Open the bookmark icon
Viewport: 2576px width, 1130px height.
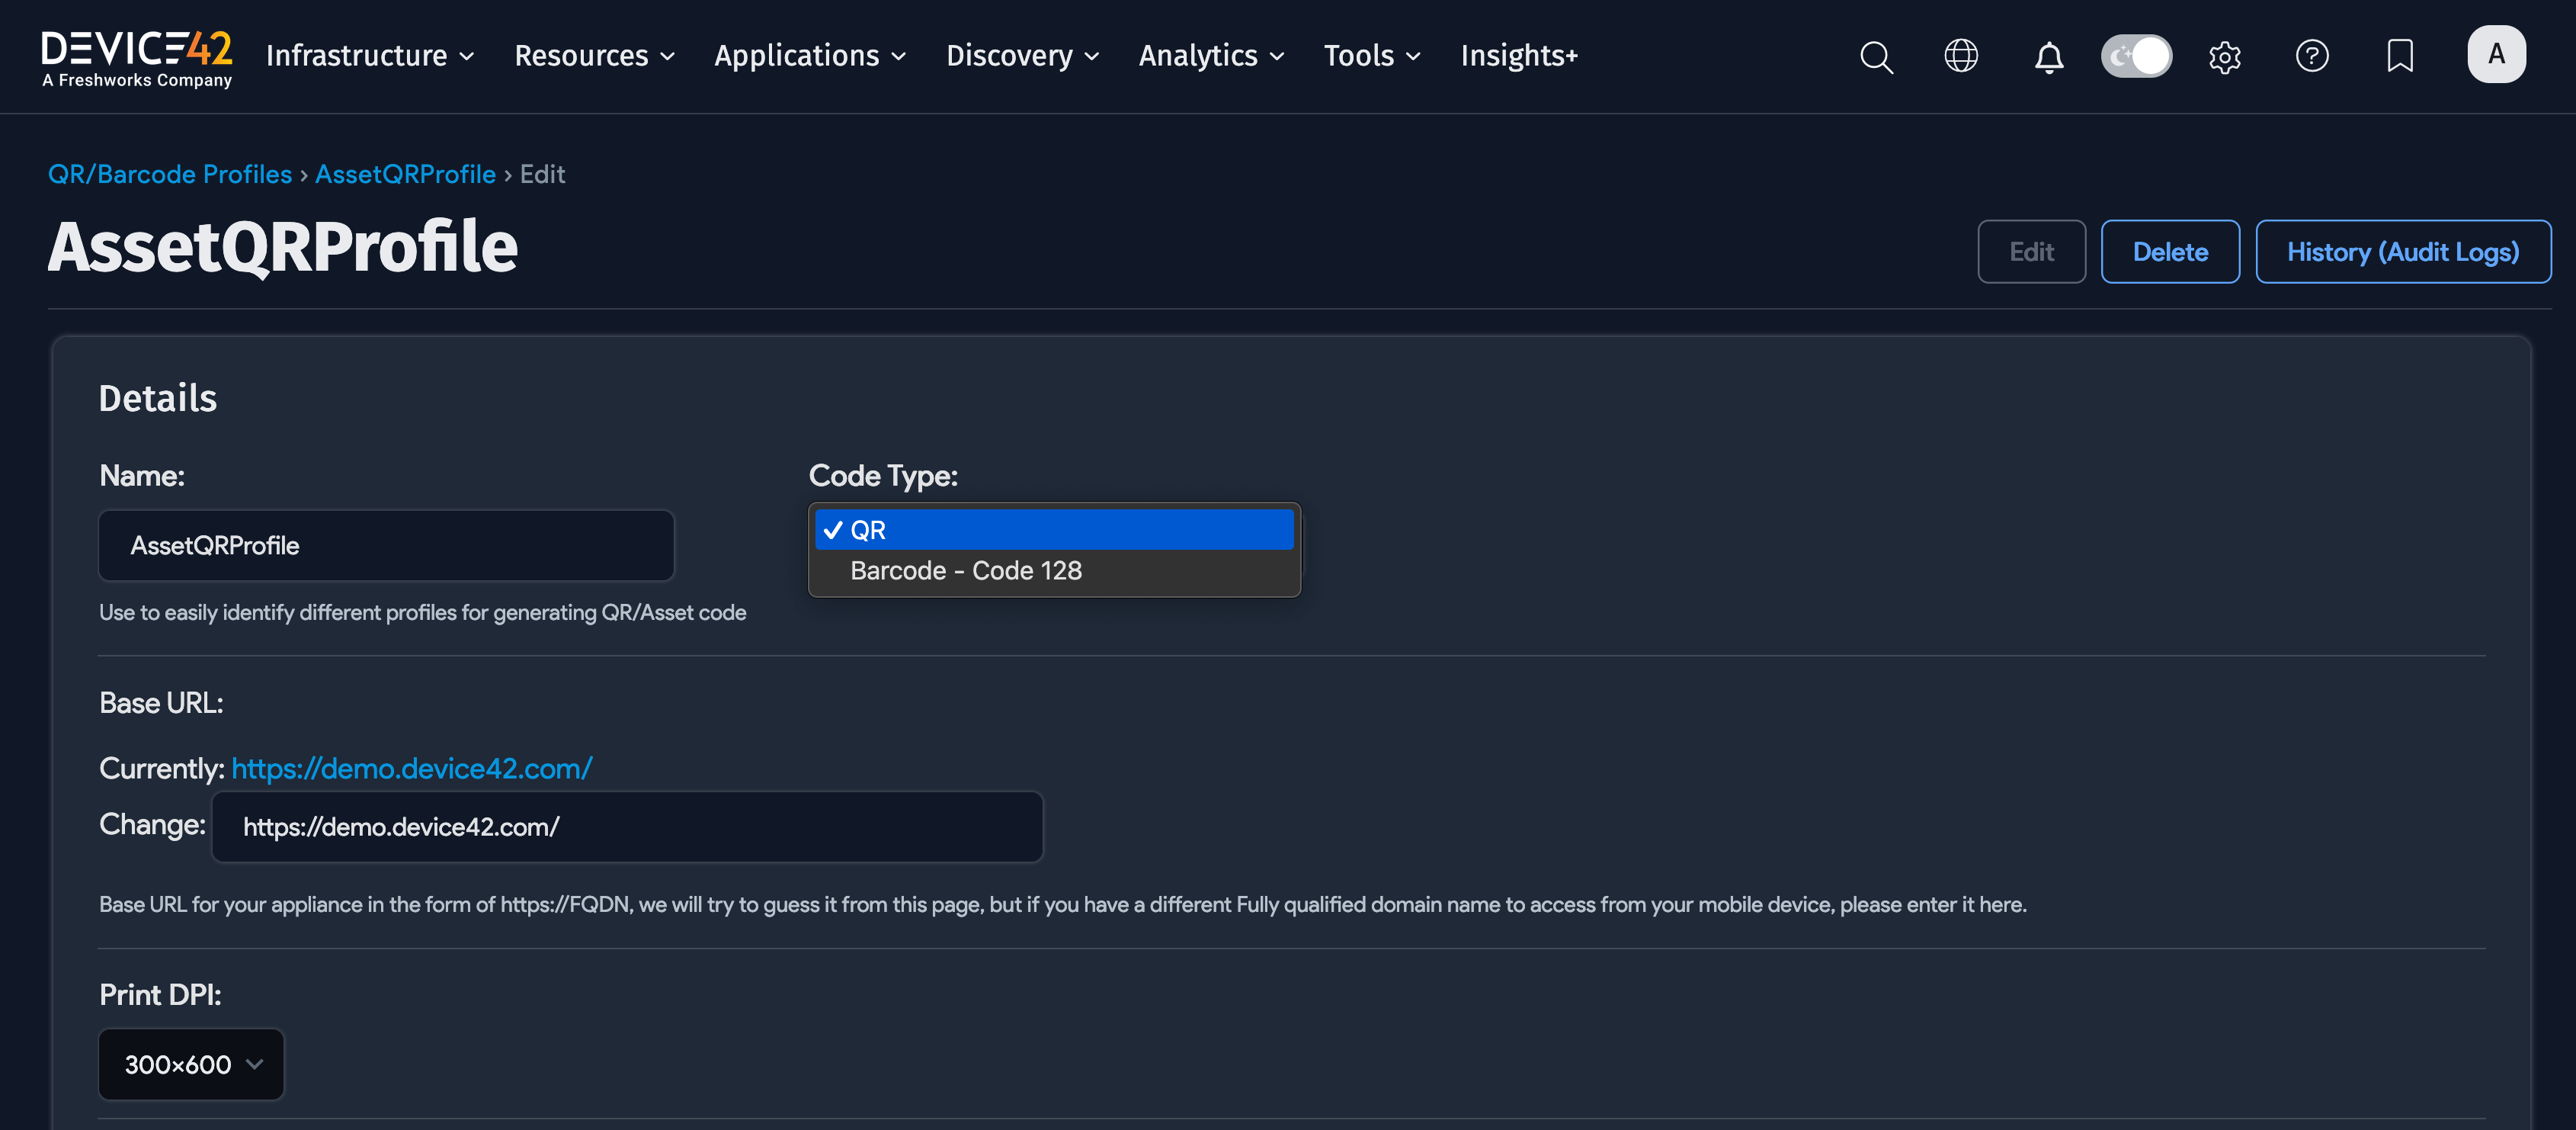tap(2400, 56)
